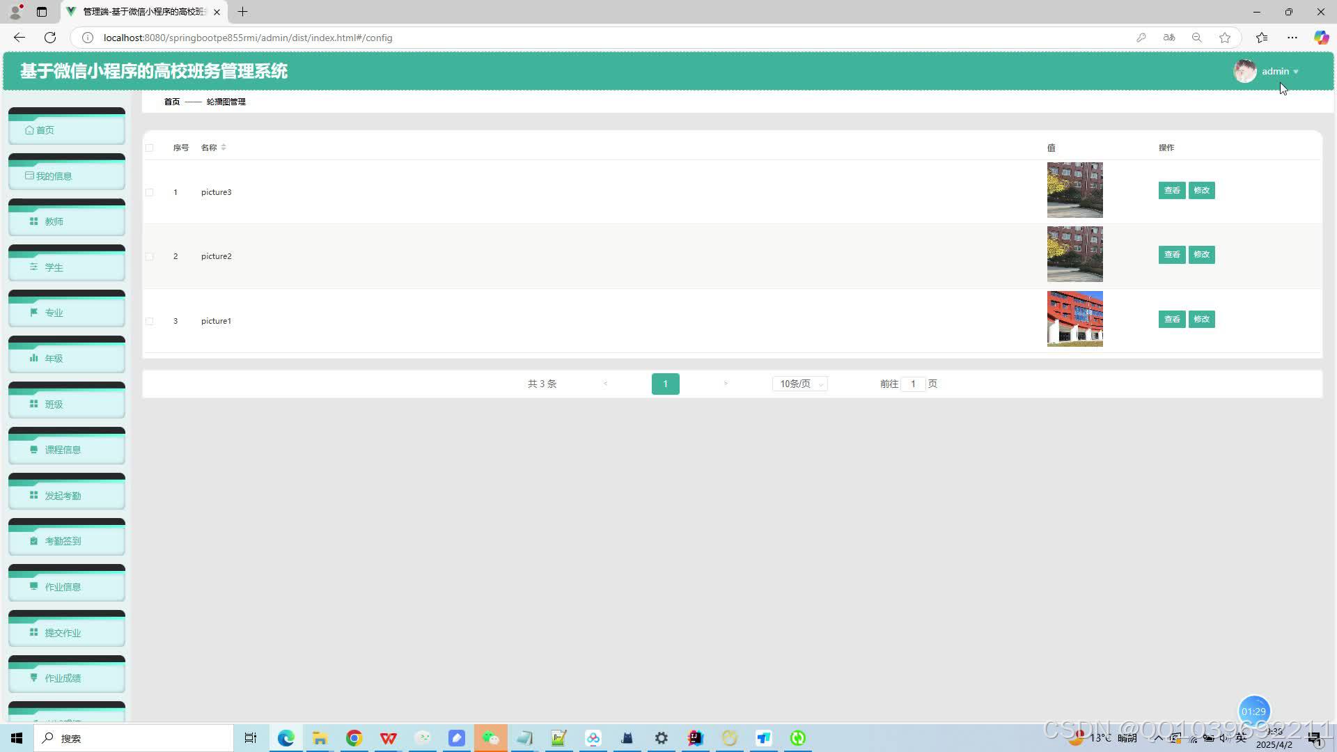Launch Google Chrome from the taskbar
The height and width of the screenshot is (752, 1337).
pyautogui.click(x=354, y=738)
